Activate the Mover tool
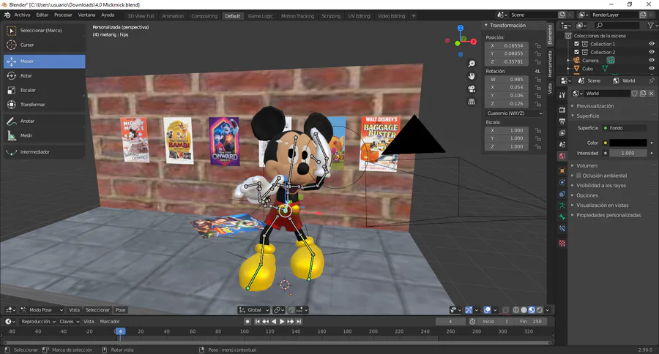 click(44, 61)
